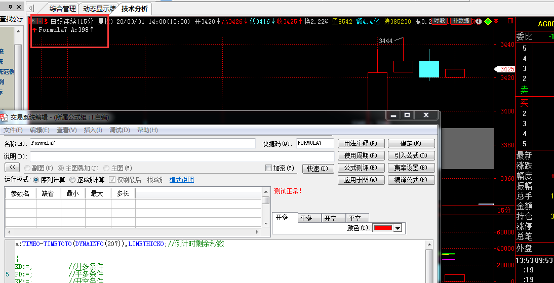Open the 模式说明 link
Image resolution: width=554 pixels, height=283 pixels.
pyautogui.click(x=181, y=180)
